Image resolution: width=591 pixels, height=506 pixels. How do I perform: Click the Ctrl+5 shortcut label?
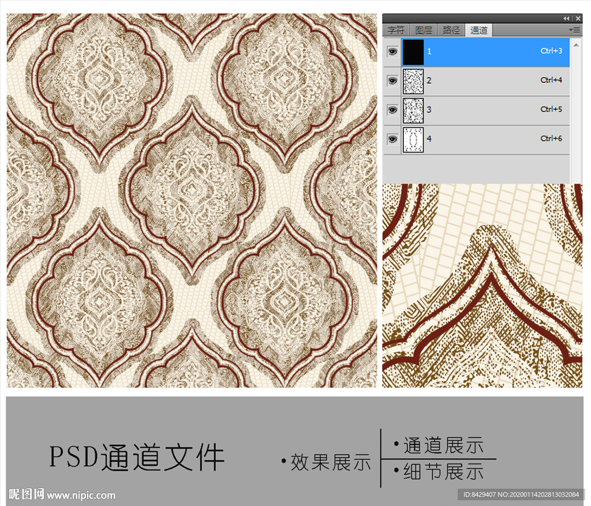[x=551, y=109]
